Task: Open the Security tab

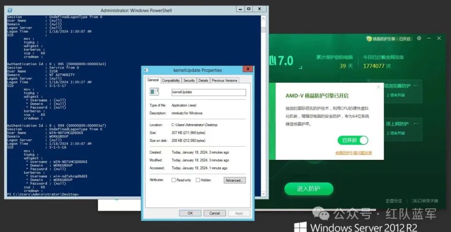Action: 189,81
